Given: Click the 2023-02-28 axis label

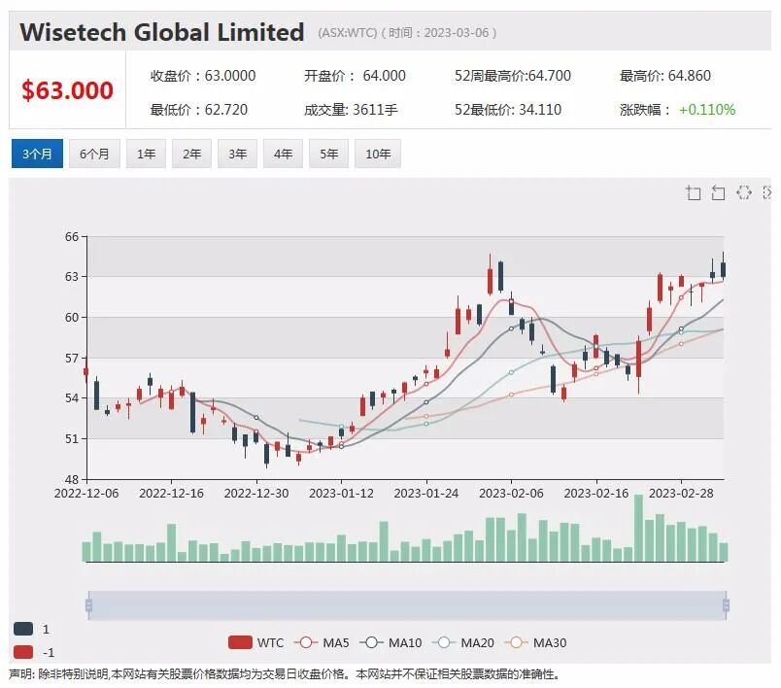Looking at the screenshot, I should 681,494.
